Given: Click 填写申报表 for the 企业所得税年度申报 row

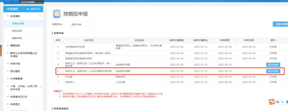Looking at the screenshot, I should (x=273, y=71).
